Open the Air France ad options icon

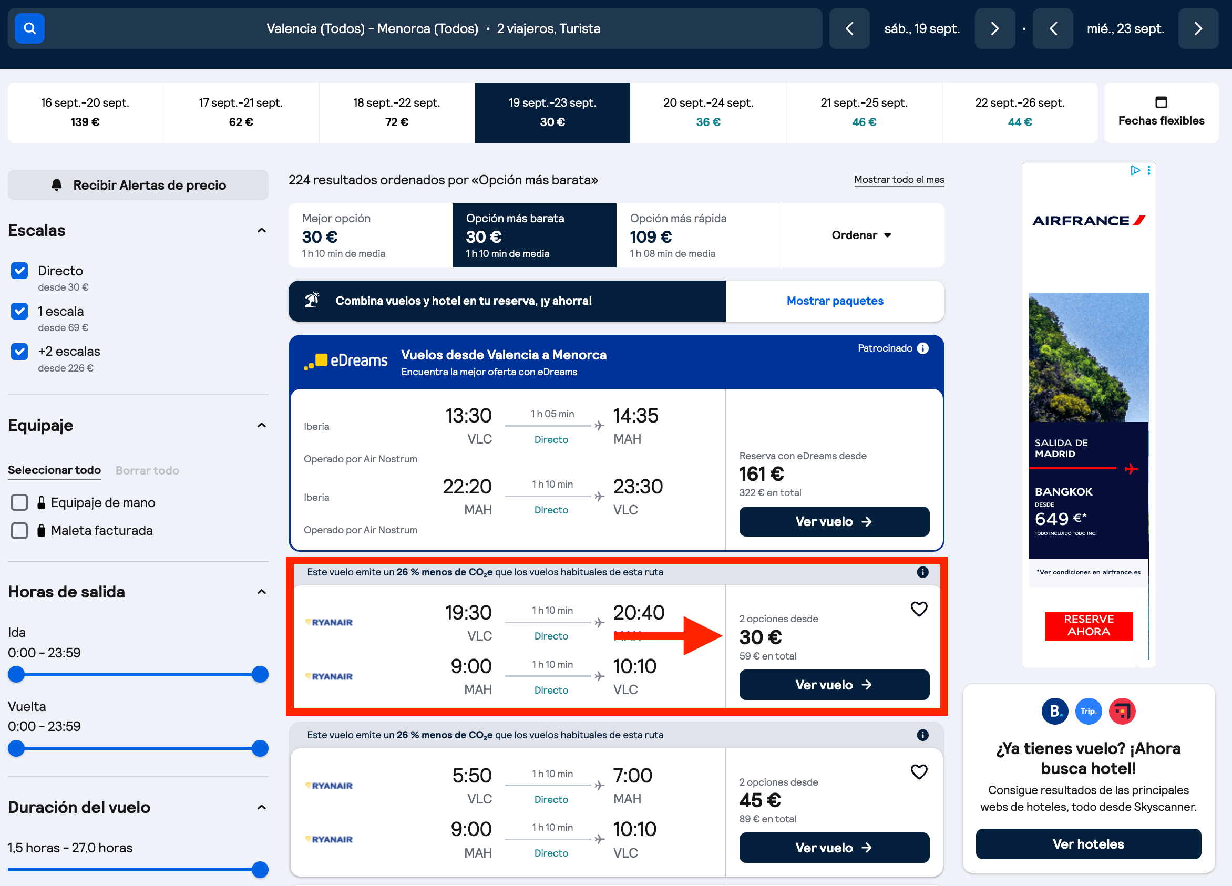tap(1148, 171)
